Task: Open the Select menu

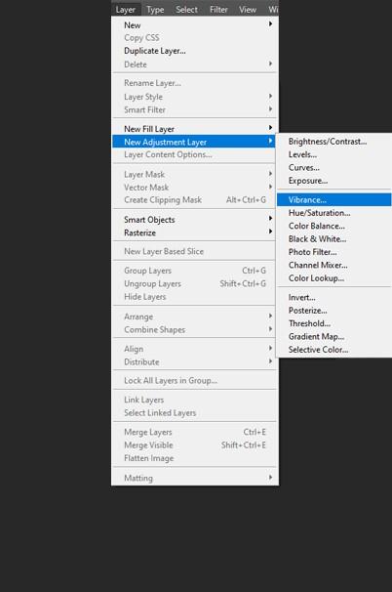Action: (186, 10)
